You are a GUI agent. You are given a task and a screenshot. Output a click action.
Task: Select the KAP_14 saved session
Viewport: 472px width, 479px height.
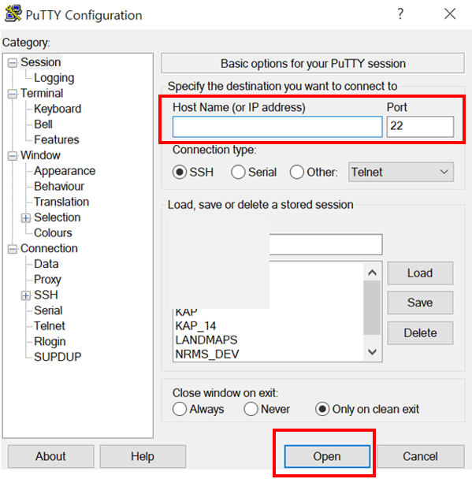(x=195, y=326)
